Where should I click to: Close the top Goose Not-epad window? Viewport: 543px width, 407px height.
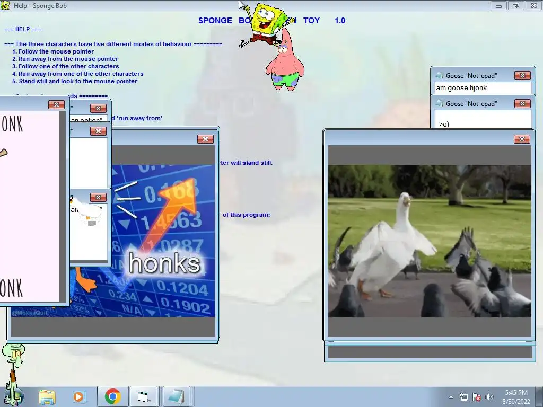click(x=522, y=75)
